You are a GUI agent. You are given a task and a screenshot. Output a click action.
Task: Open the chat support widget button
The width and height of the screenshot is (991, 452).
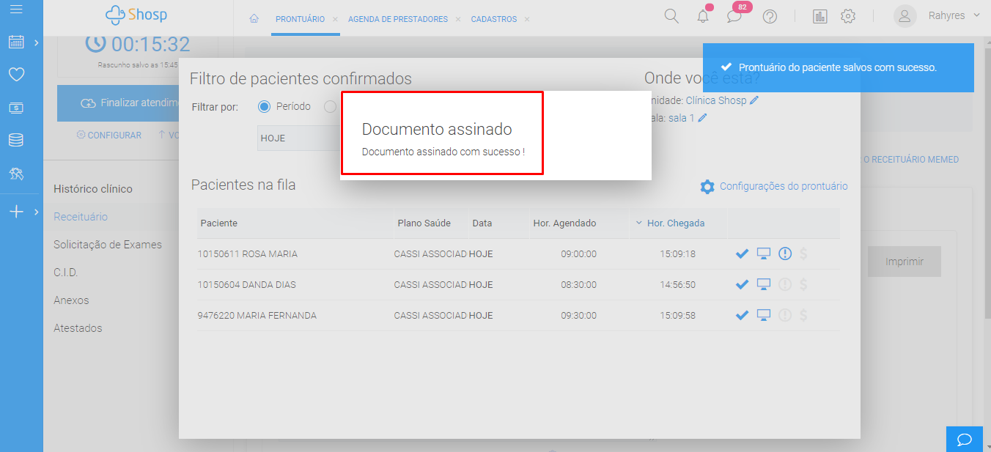965,439
